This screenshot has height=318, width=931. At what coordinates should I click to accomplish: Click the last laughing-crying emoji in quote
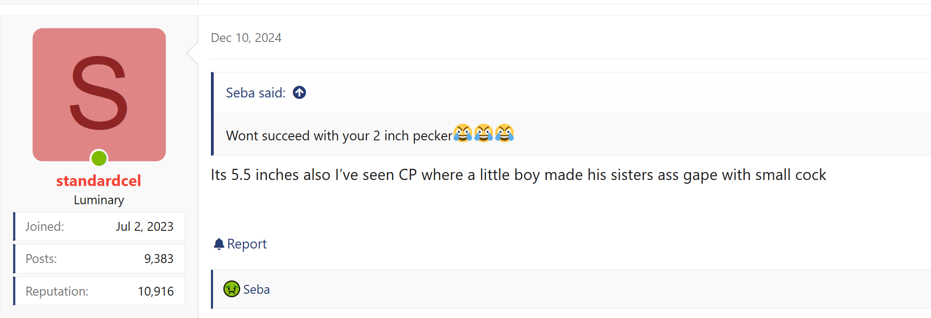tap(504, 133)
